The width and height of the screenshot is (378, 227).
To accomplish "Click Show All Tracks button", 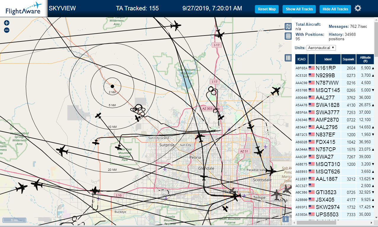I will 299,9.
